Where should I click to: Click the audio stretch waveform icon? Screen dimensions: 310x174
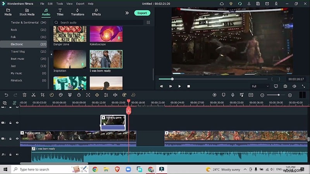point(115,95)
